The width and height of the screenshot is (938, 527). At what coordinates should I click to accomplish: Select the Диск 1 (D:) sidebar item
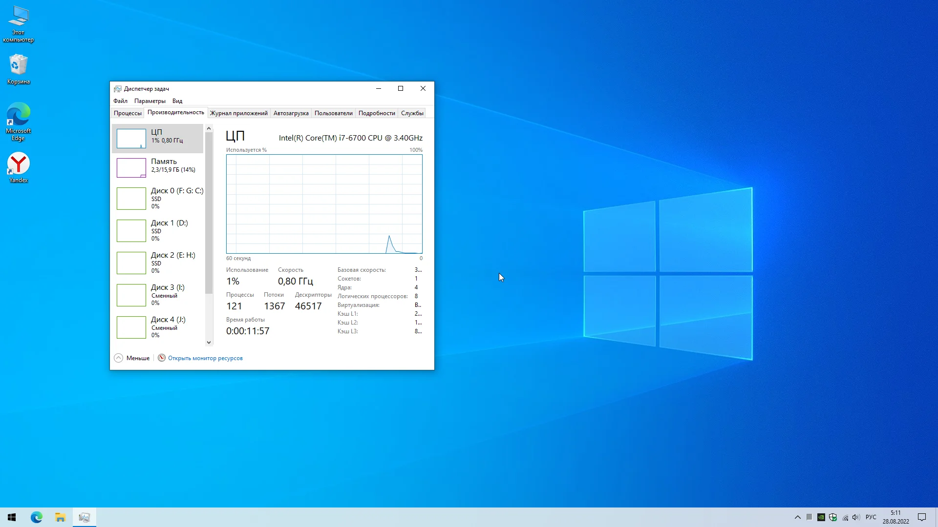pyautogui.click(x=157, y=230)
